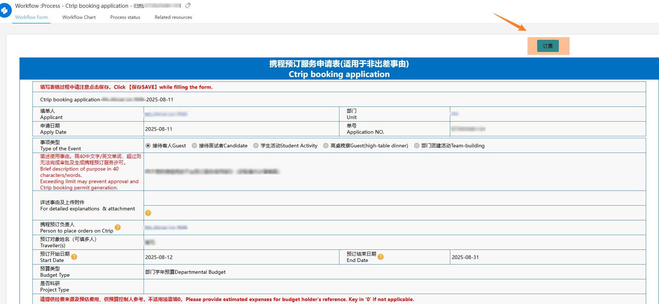Click help icon under detailed explanations field
This screenshot has width=659, height=304.
(148, 213)
